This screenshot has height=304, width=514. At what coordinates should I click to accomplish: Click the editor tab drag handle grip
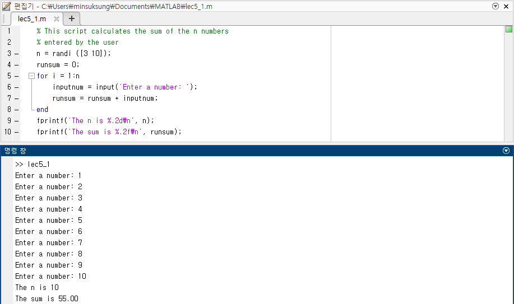point(4,18)
